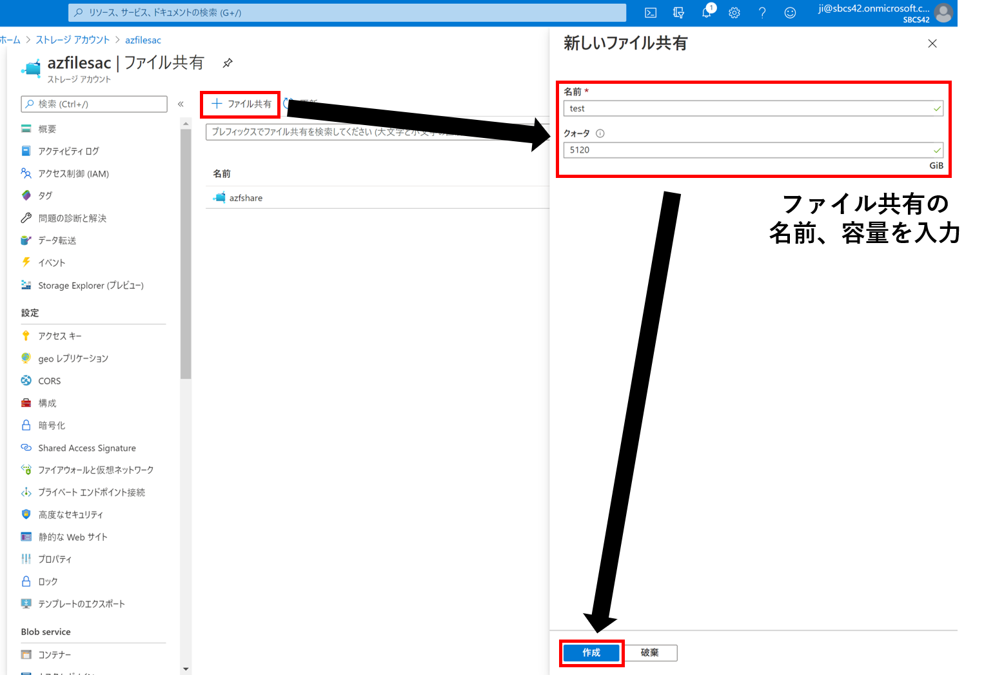The height and width of the screenshot is (675, 984).
Task: Open the account avatar menu
Action: pyautogui.click(x=943, y=12)
